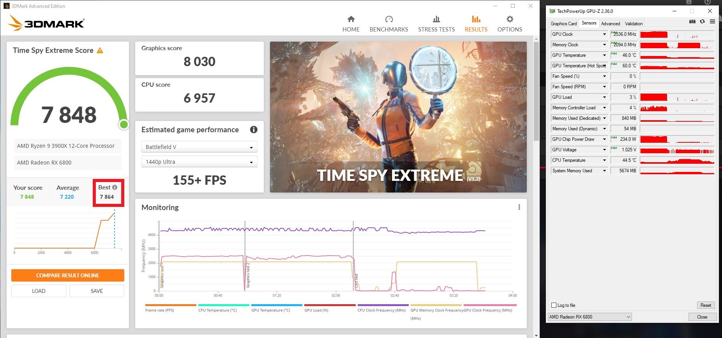Click the GPU-Z refresh icon

(x=702, y=22)
